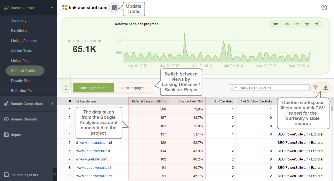This screenshot has width=334, height=181.
Task: Switch to Linking Domains view
Action: point(93,88)
